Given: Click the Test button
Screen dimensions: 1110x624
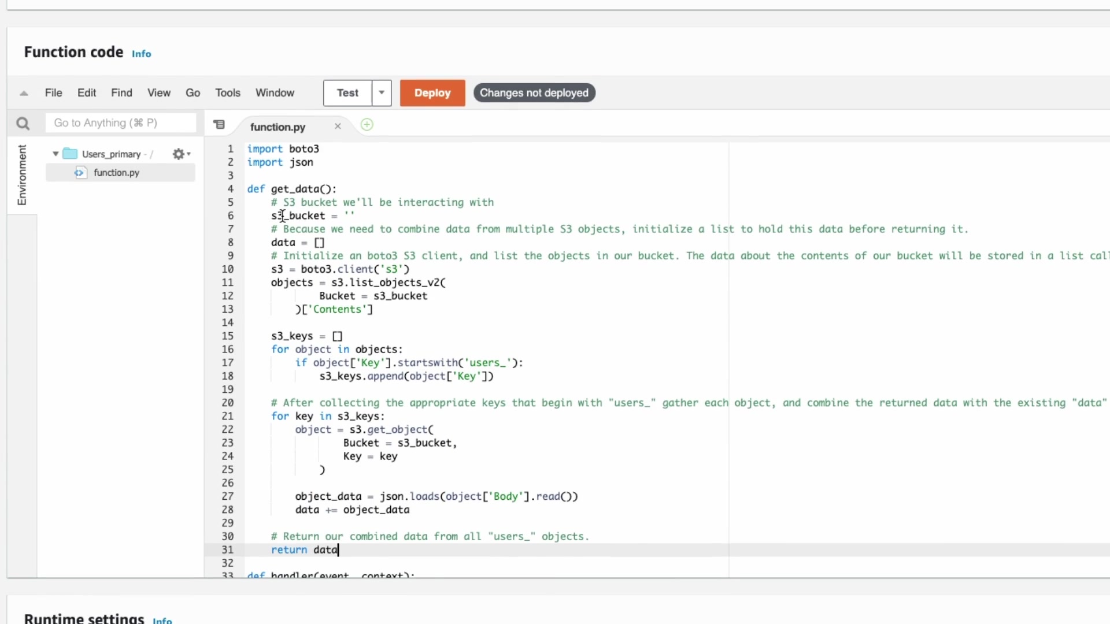Looking at the screenshot, I should point(347,93).
